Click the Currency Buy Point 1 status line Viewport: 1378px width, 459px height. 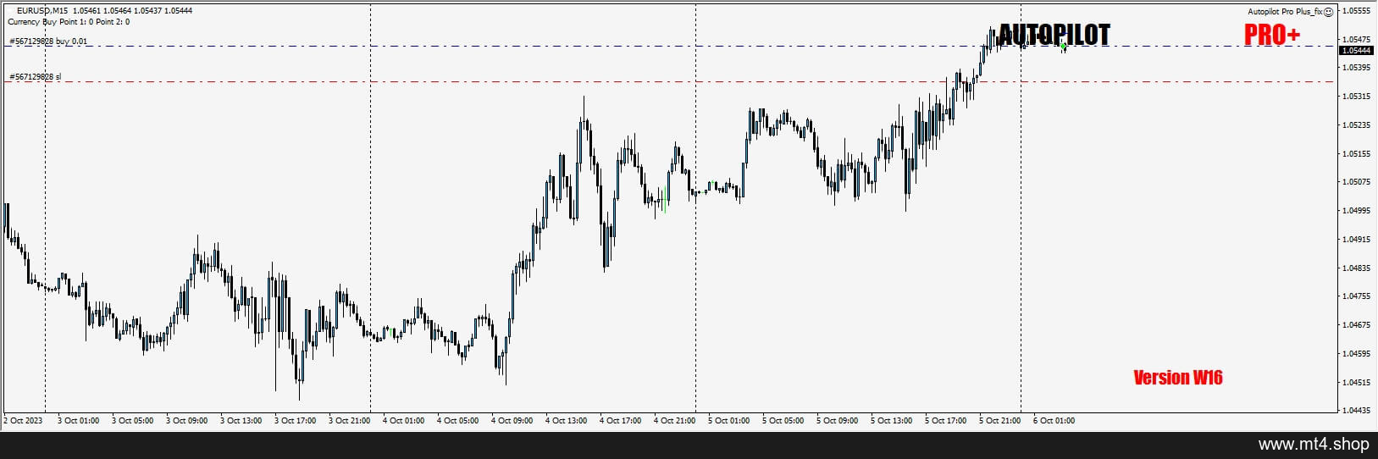tap(69, 22)
